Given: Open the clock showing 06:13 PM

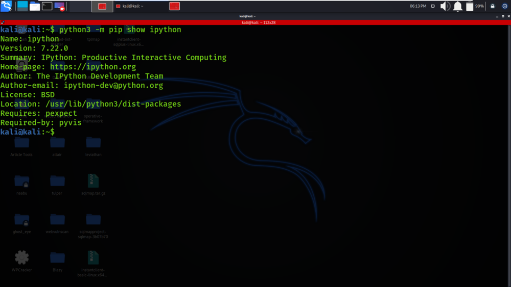Looking at the screenshot, I should pos(418,6).
